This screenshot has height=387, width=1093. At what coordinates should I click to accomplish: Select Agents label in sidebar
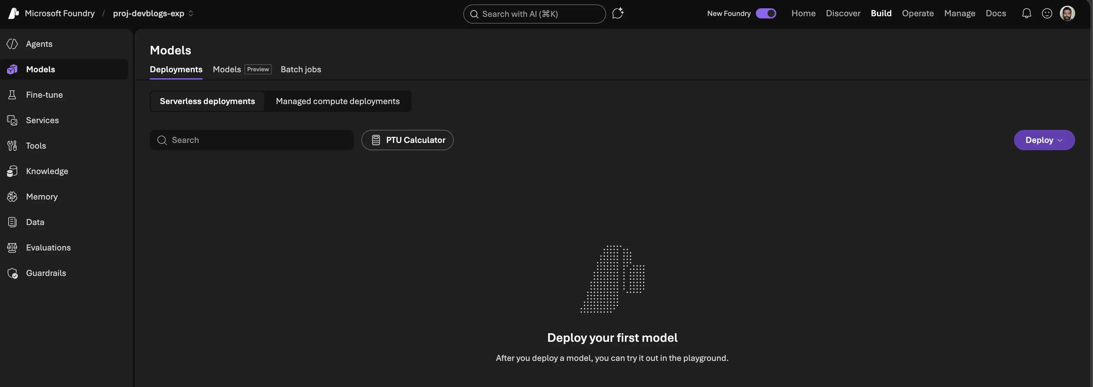(39, 44)
